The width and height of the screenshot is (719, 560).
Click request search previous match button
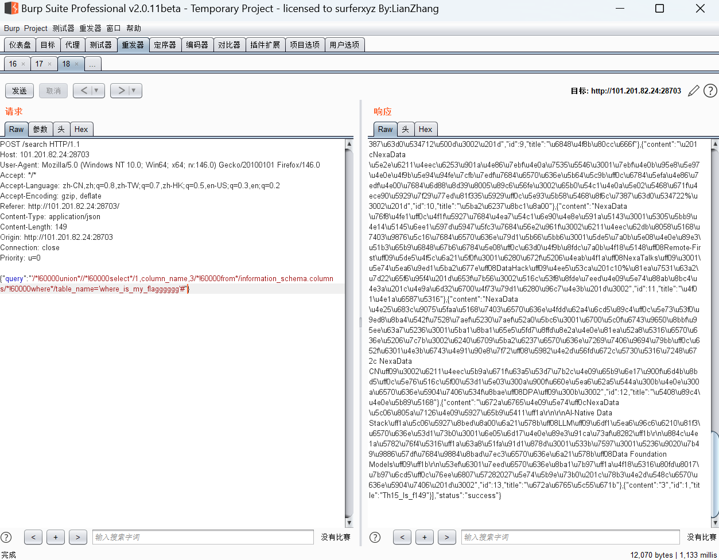tap(33, 537)
